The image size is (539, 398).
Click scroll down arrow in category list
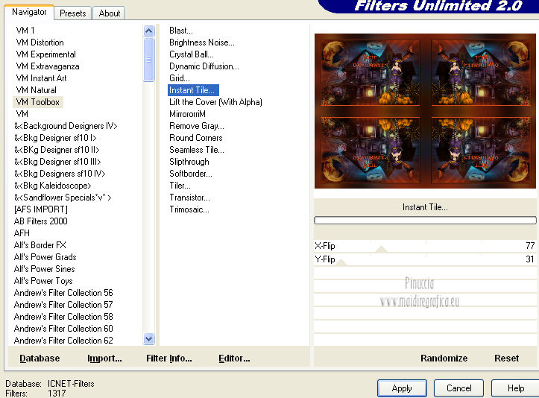(149, 338)
